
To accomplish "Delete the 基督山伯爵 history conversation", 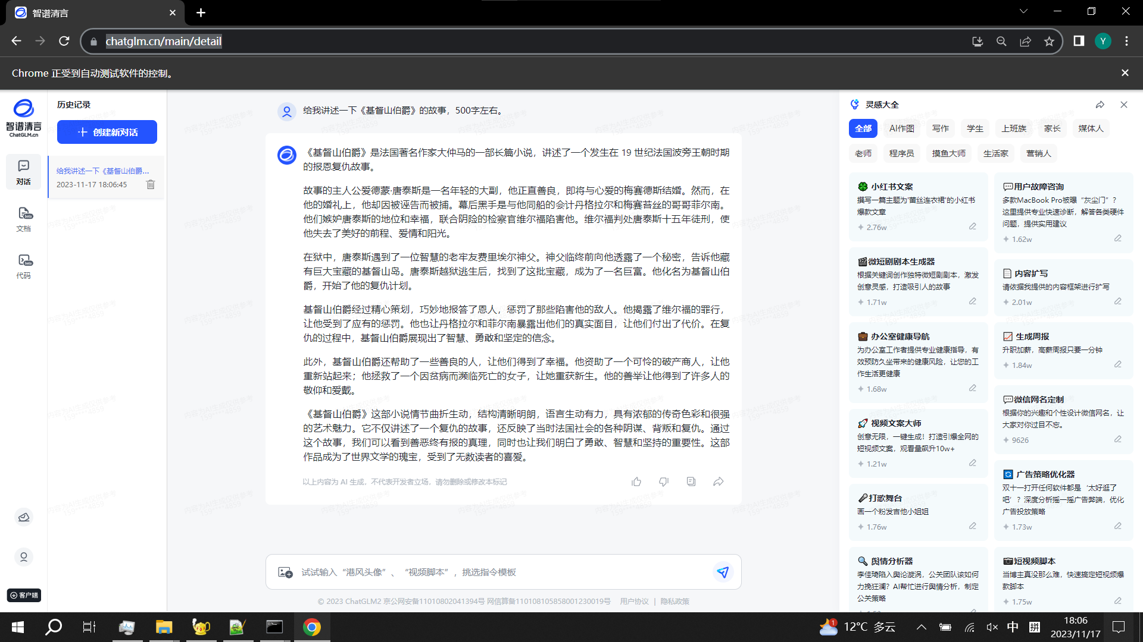I will pos(151,184).
